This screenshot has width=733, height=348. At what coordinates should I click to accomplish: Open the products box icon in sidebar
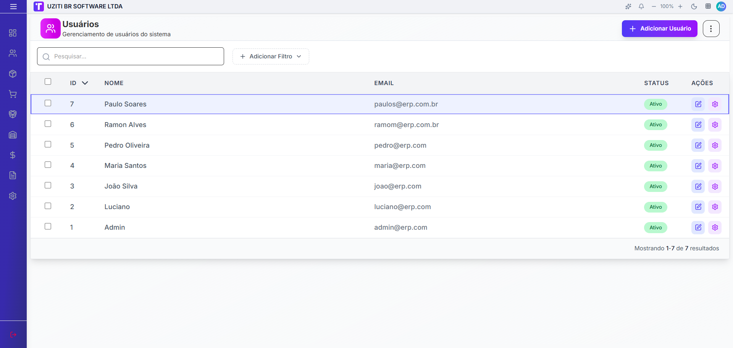pos(13,74)
